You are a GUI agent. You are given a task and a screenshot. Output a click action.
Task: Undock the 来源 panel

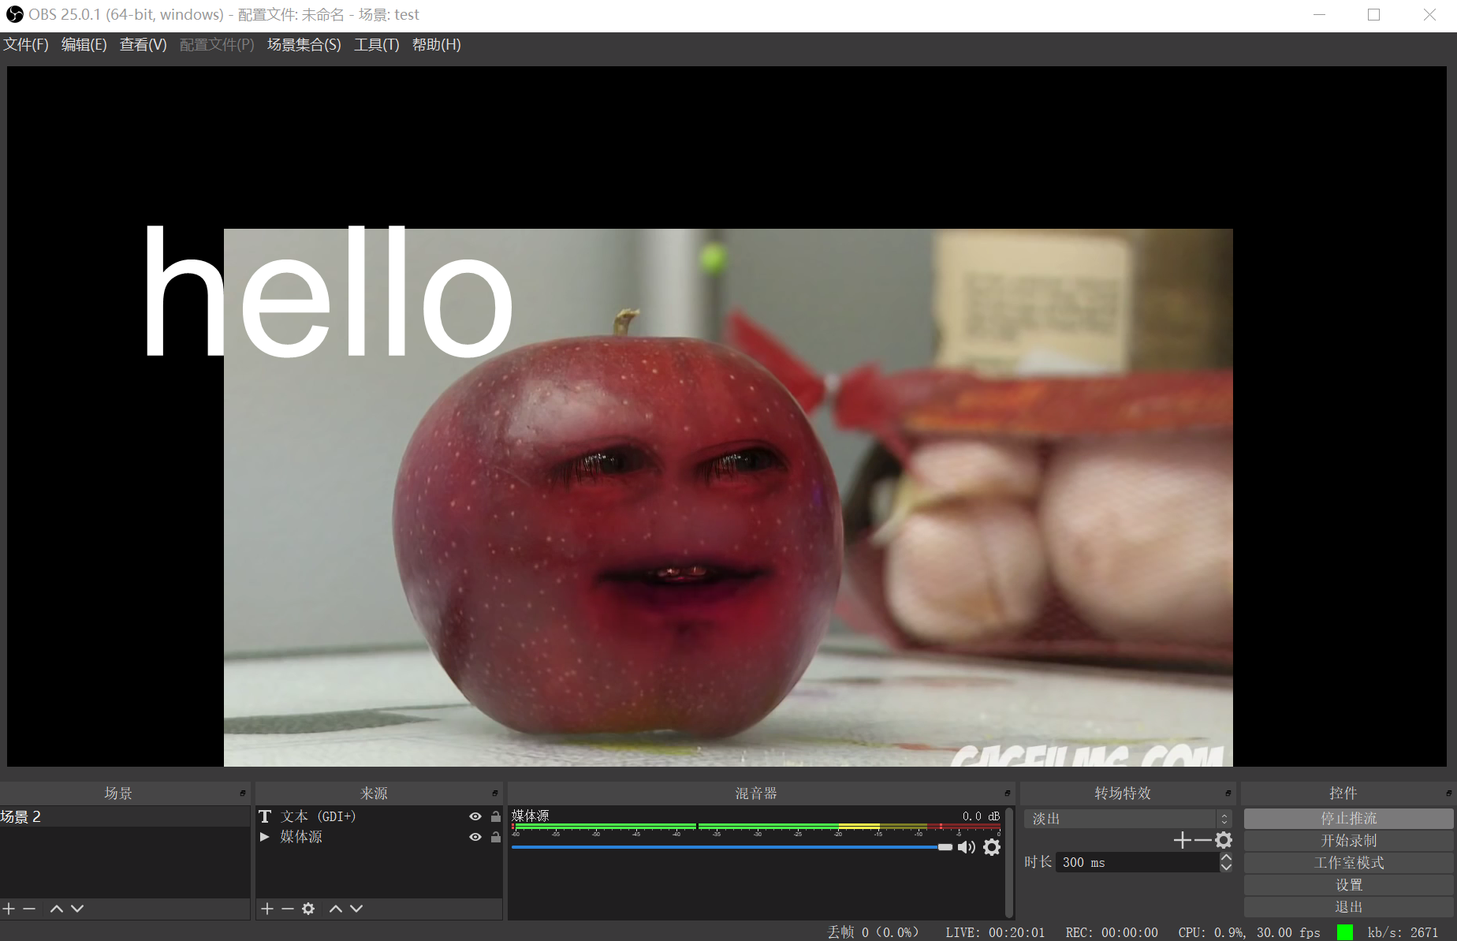coord(495,794)
